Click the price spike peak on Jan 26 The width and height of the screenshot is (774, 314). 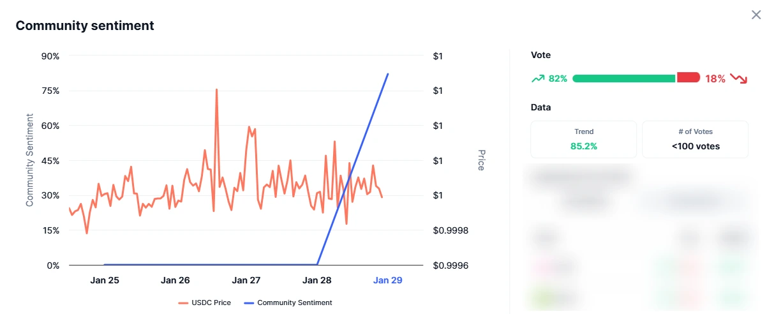click(x=216, y=90)
